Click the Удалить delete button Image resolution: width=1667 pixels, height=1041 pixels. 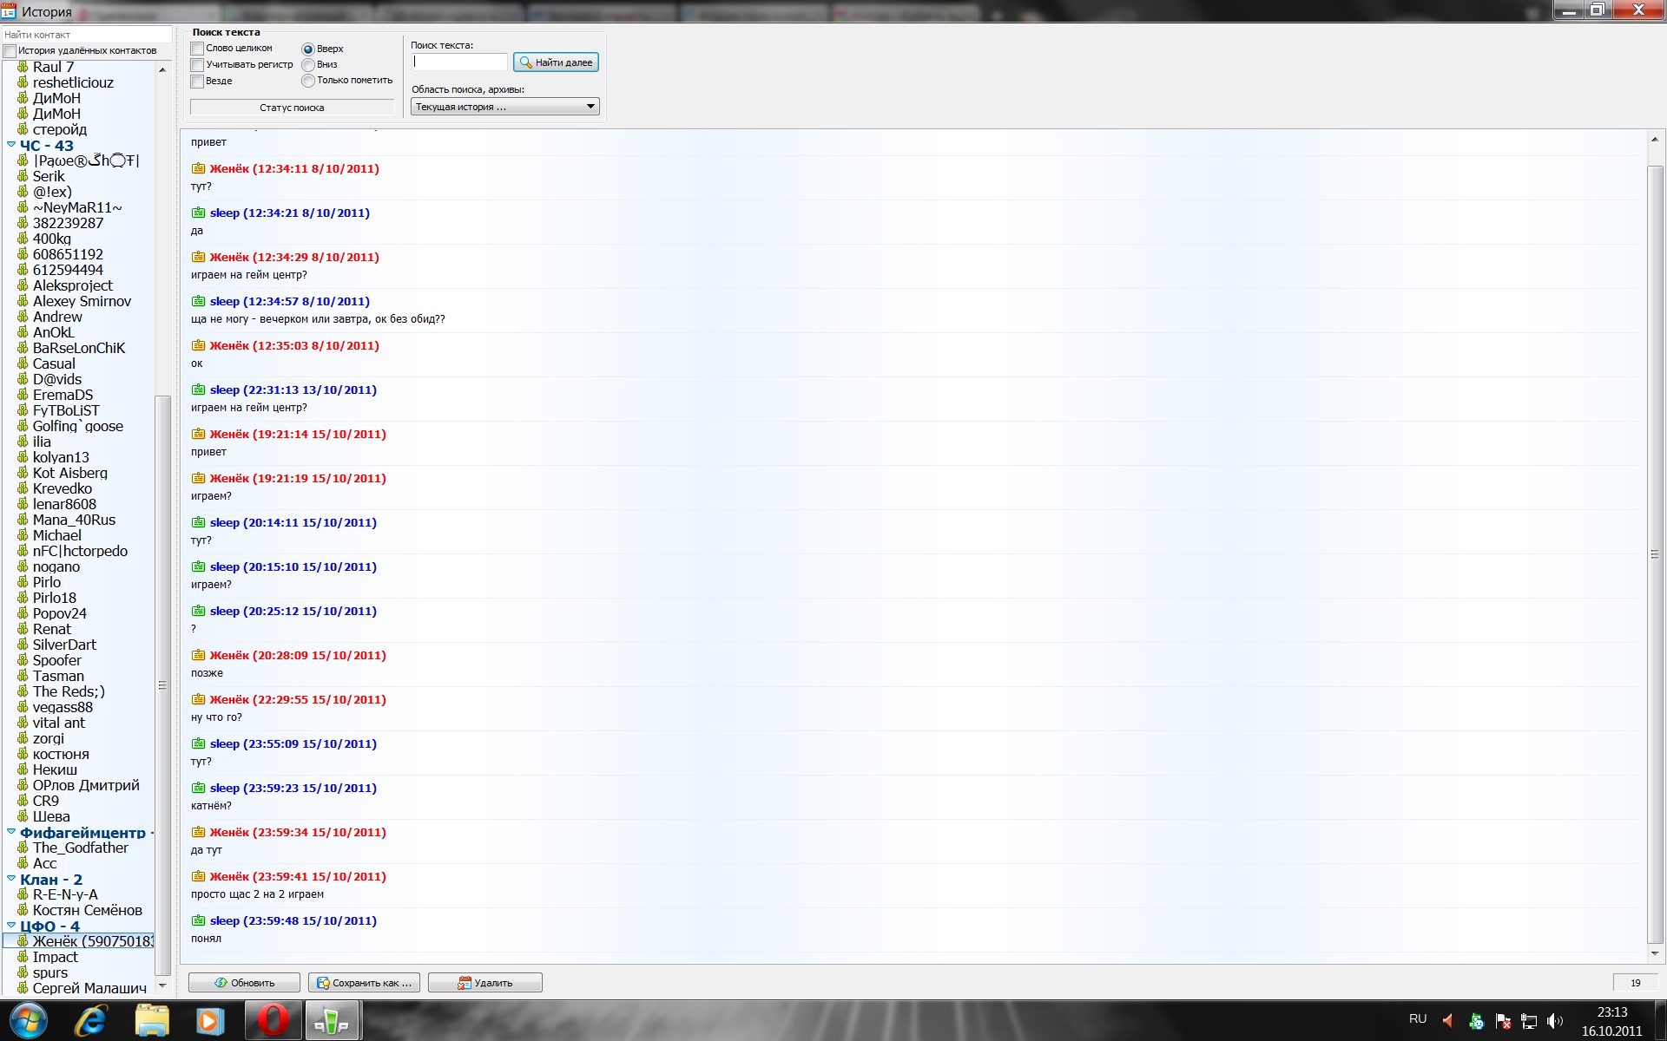tap(484, 983)
